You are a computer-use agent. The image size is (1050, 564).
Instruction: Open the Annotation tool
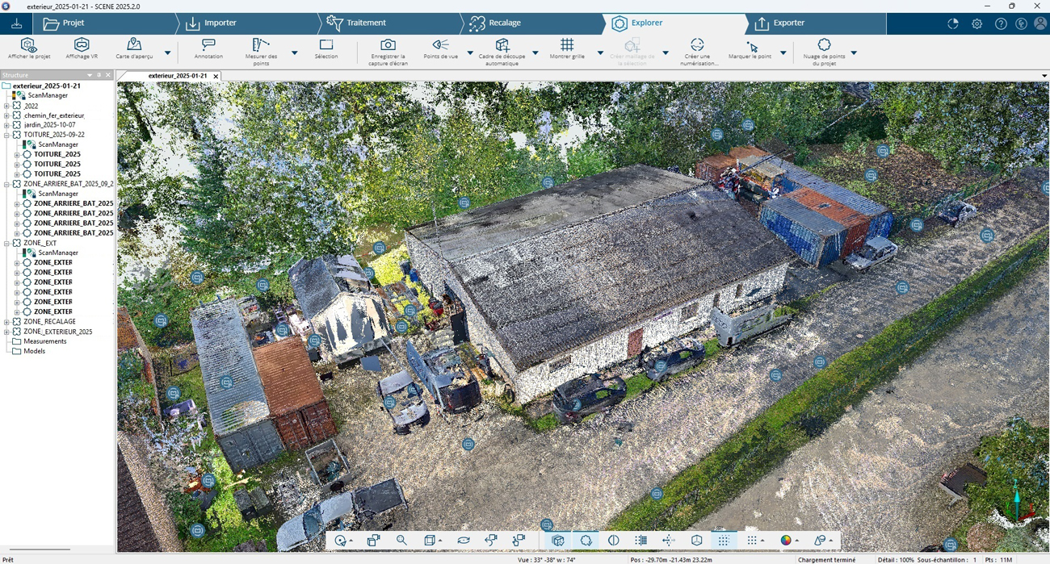(x=208, y=45)
